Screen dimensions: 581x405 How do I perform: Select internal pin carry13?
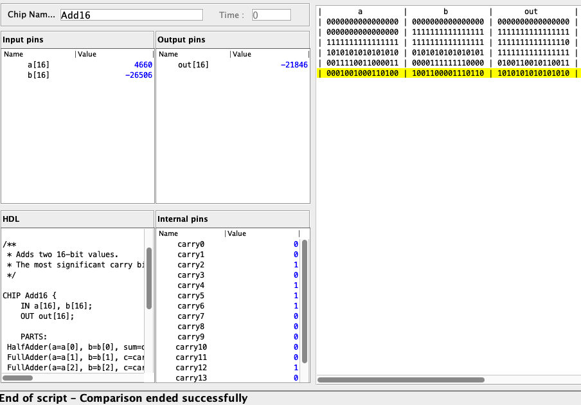[228, 378]
